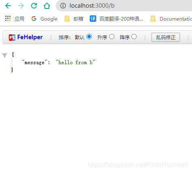This screenshot has height=172, width=192.
Task: Click the Baidu translate 译 icon
Action: [93, 19]
